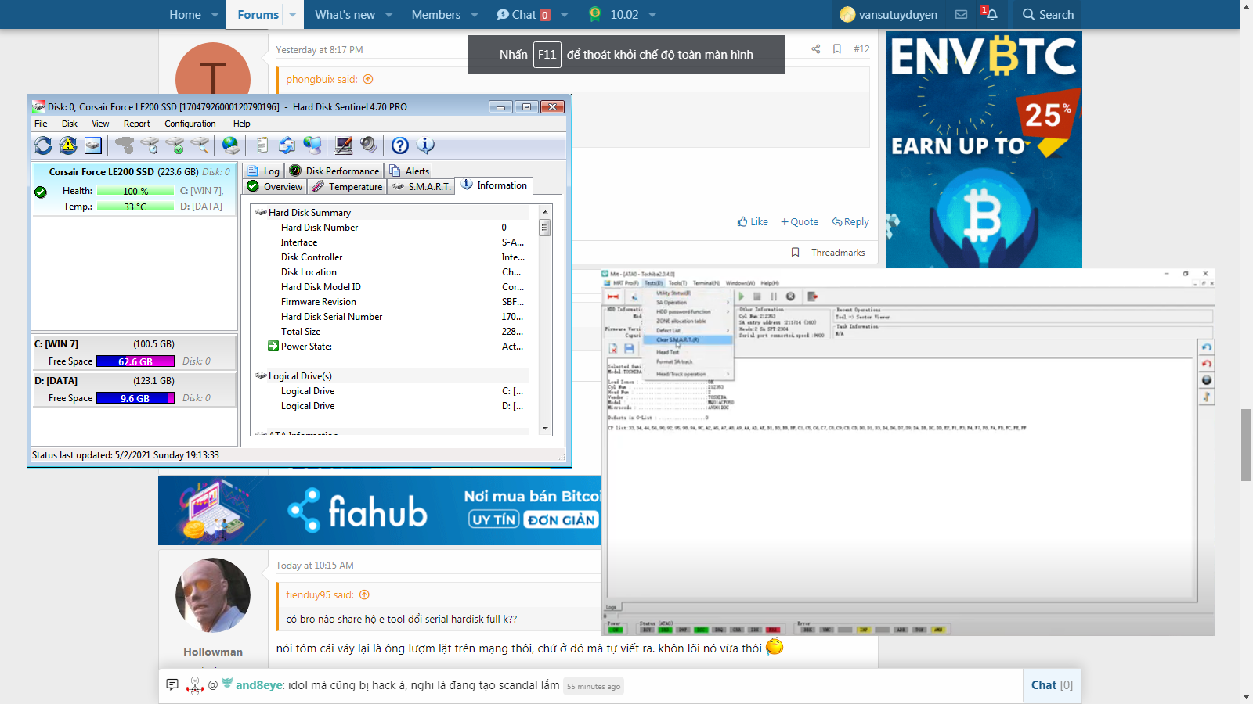
Task: Click the scroll-down arrow in Information panel
Action: point(545,429)
